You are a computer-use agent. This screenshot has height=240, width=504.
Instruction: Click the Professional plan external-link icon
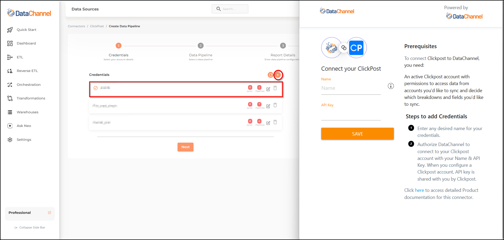(49, 213)
